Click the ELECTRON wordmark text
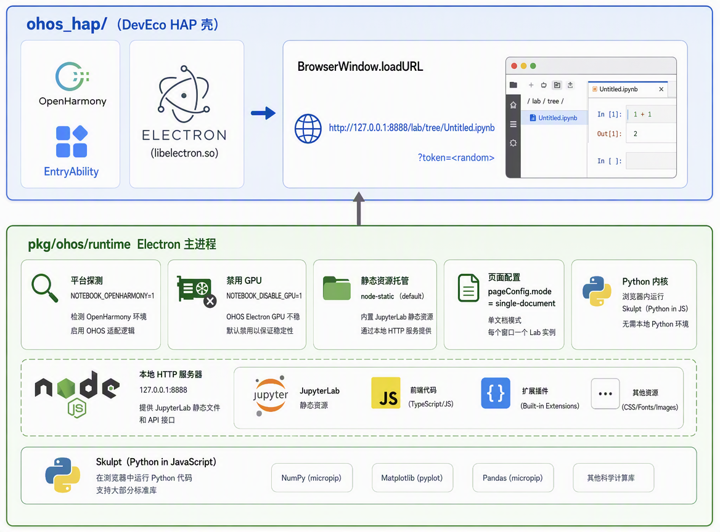This screenshot has height=532, width=720. [x=184, y=135]
